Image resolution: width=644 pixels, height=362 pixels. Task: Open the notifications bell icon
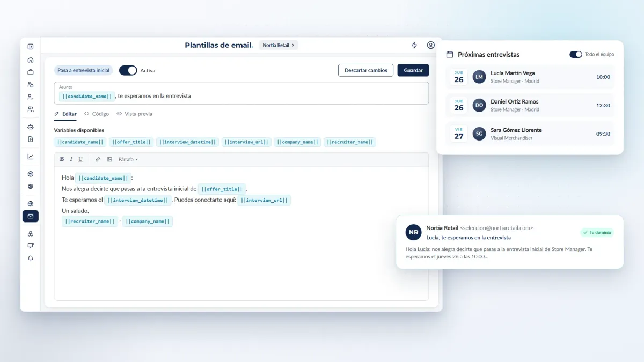(x=31, y=258)
